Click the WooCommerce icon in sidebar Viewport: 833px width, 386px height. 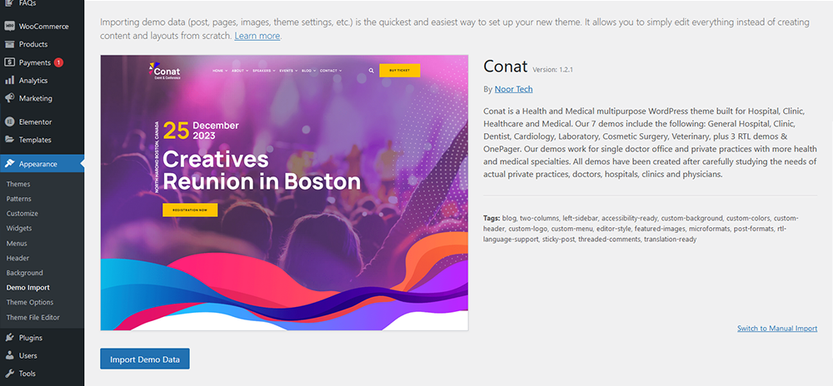pyautogui.click(x=9, y=27)
